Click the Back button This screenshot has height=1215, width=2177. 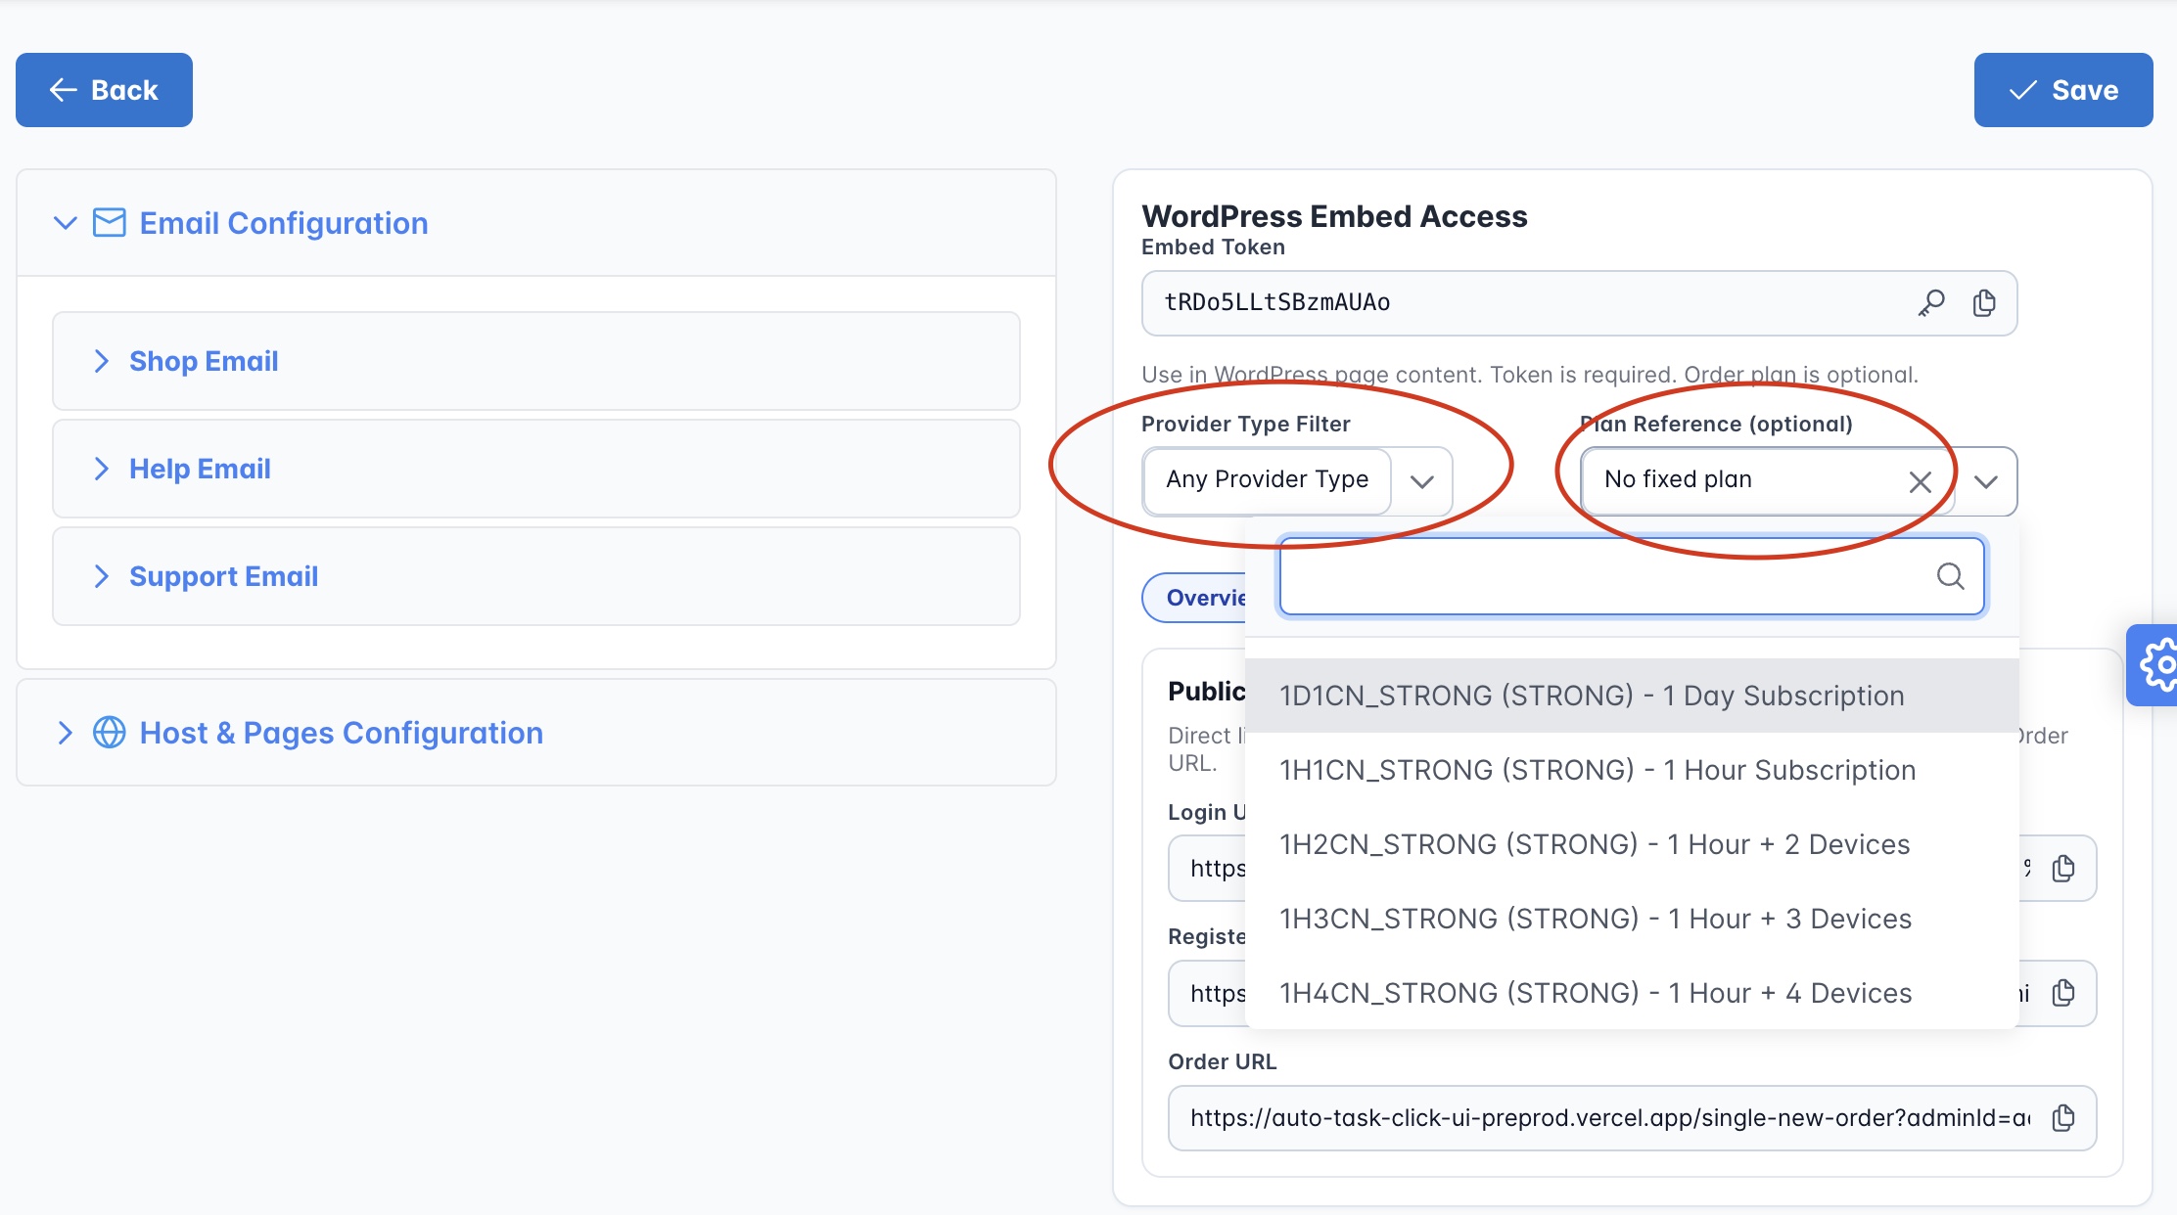104,90
